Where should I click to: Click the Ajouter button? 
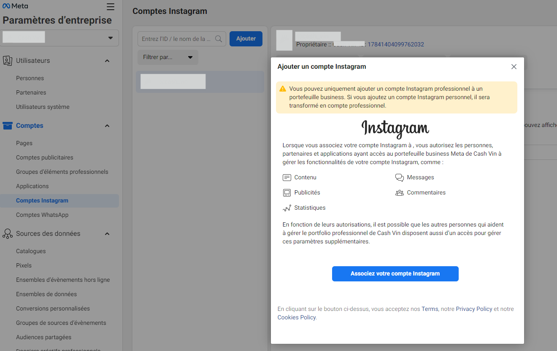(x=246, y=38)
